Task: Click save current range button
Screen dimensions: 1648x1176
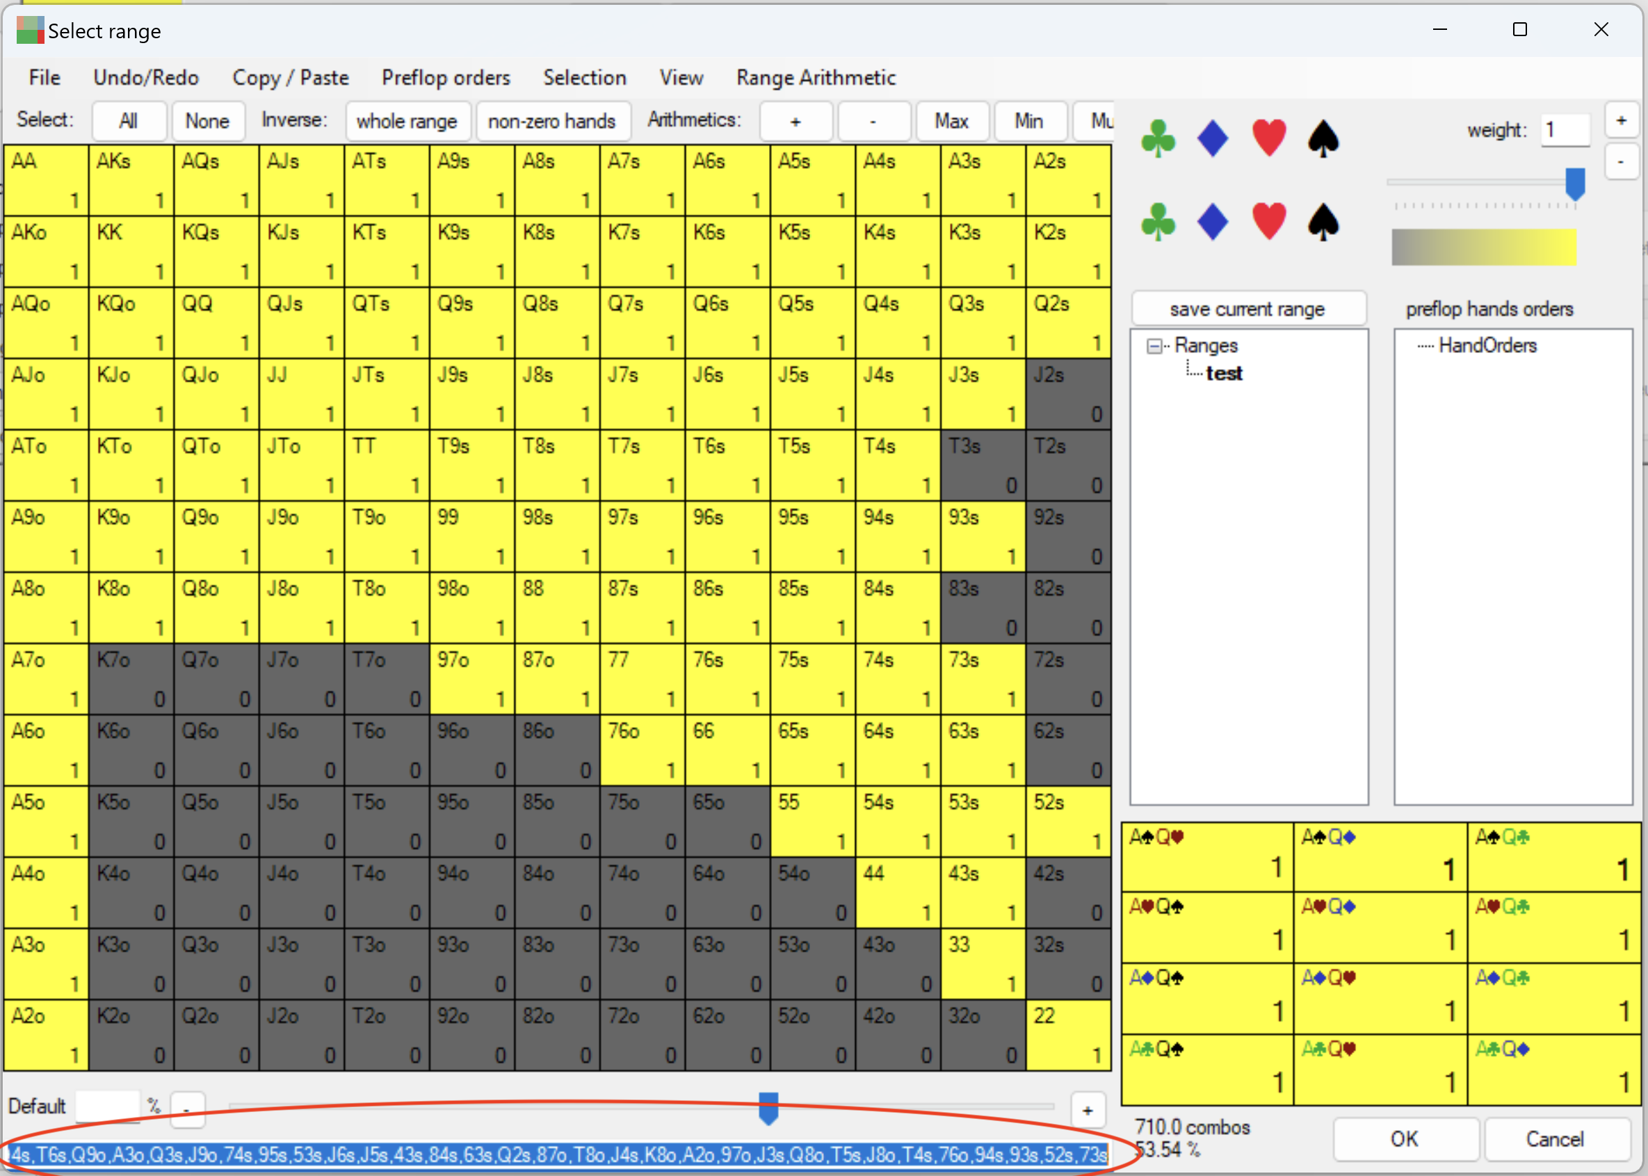Action: [1248, 309]
